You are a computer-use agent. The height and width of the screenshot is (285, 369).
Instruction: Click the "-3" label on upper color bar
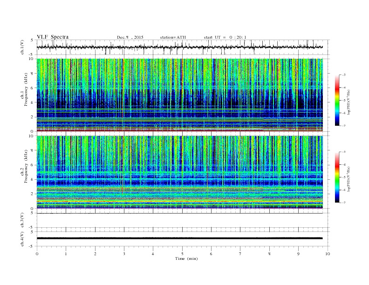[x=344, y=75]
